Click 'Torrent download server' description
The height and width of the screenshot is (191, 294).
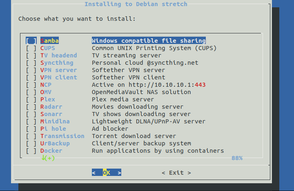coord(134,136)
